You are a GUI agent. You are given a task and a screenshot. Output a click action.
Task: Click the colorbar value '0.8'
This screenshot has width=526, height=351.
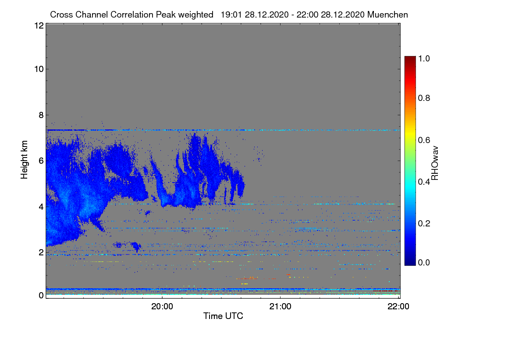click(x=424, y=98)
